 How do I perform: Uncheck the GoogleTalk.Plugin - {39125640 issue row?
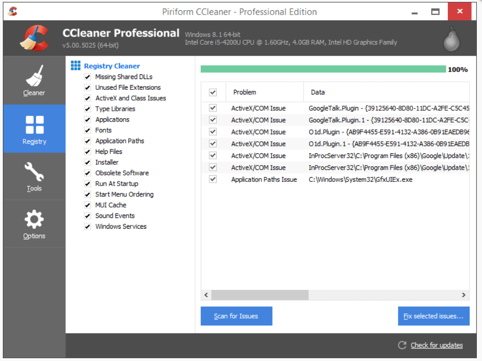[213, 108]
